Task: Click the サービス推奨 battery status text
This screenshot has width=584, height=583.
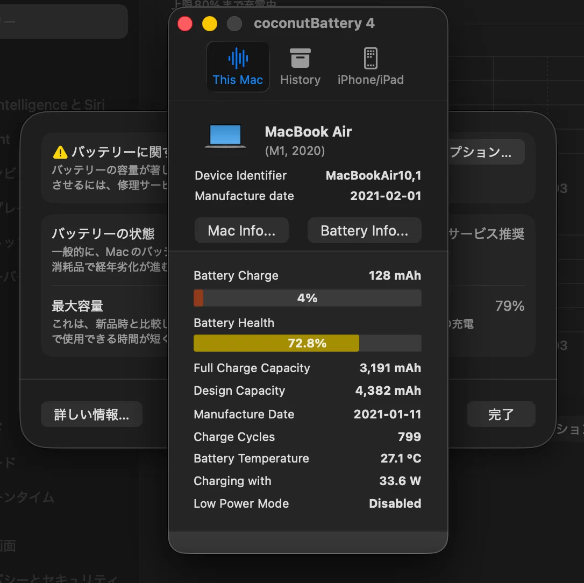Action: [486, 234]
